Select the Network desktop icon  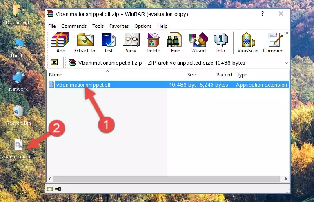18,82
